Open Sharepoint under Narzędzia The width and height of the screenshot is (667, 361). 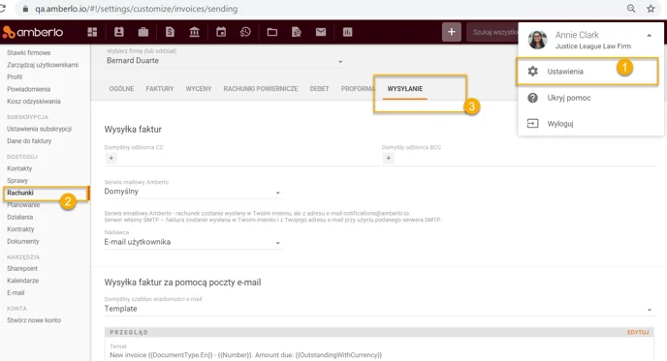coord(22,268)
